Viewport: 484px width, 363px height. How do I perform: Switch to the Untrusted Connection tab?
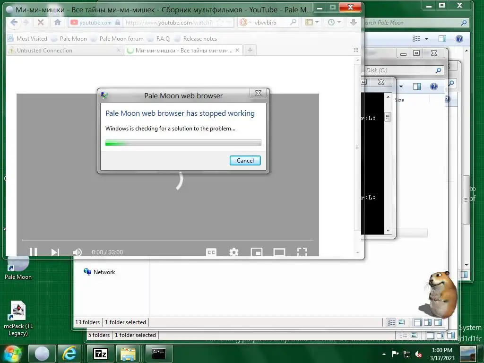(x=65, y=50)
